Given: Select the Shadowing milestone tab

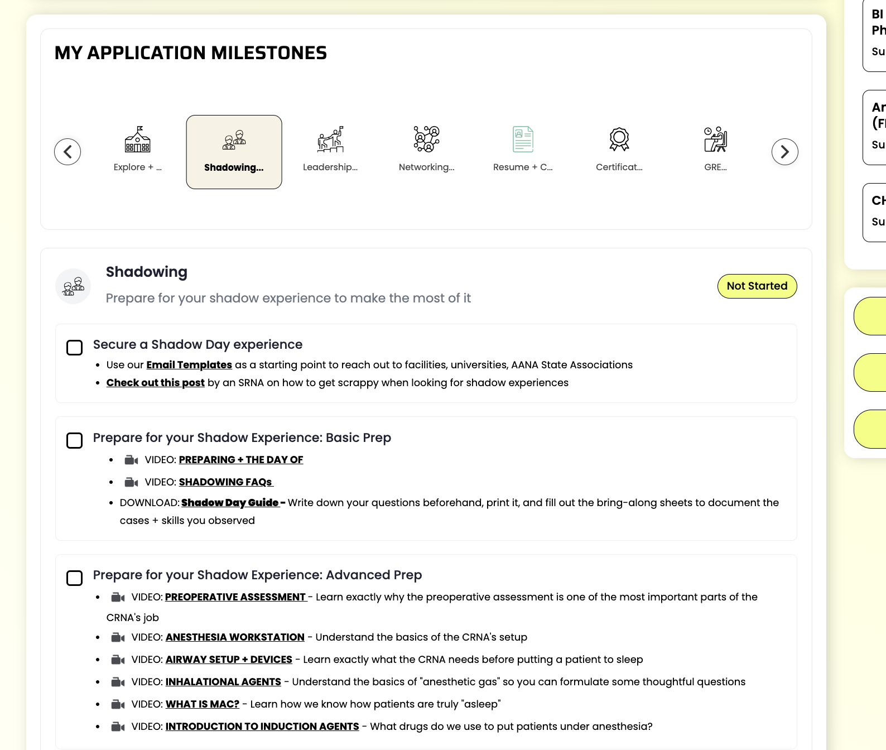Looking at the screenshot, I should coord(234,152).
